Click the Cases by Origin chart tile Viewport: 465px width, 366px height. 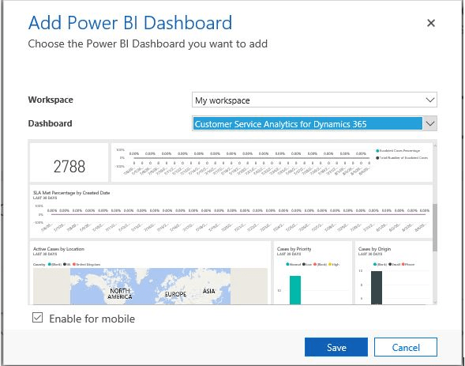click(393, 273)
